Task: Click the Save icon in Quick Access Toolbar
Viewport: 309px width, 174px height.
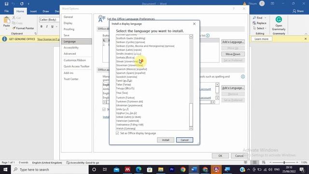Action: (6, 4)
